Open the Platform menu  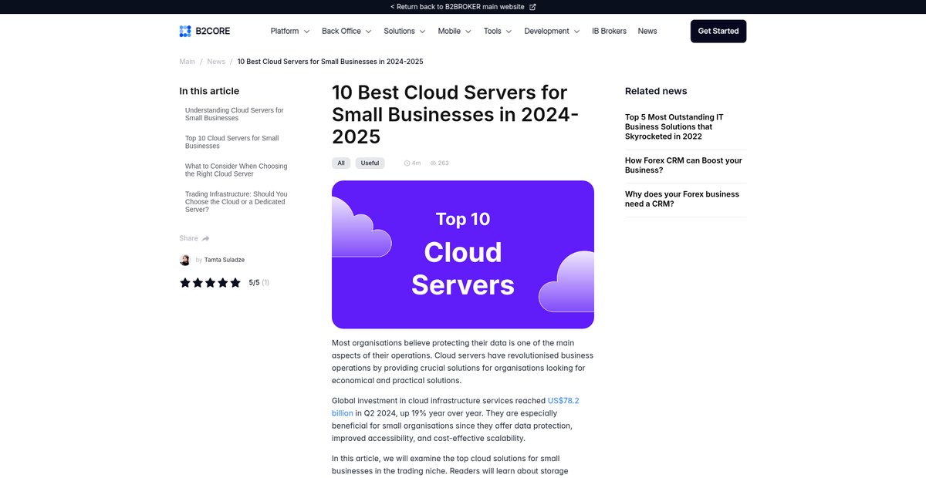(285, 31)
